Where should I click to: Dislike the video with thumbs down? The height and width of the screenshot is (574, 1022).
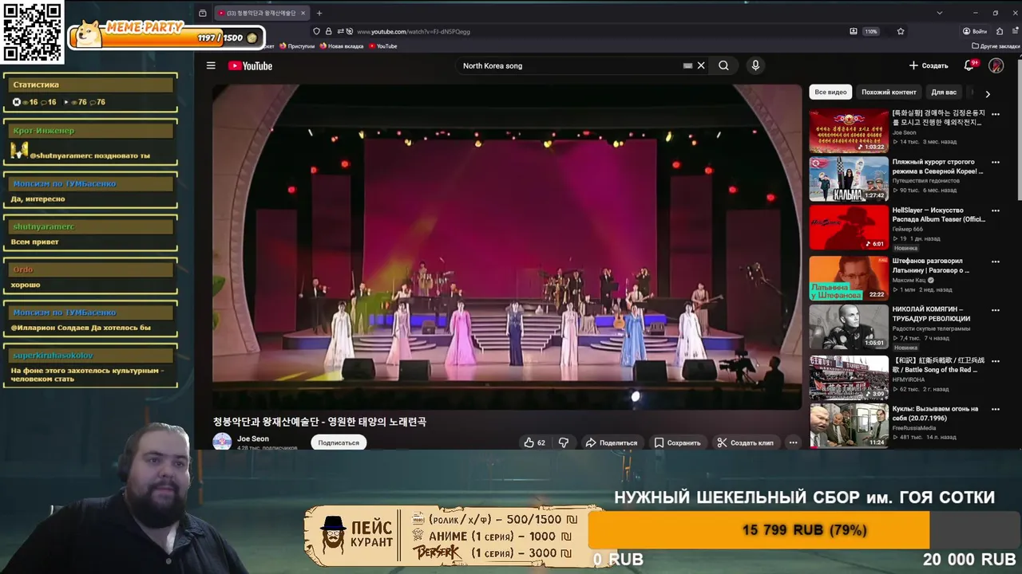click(564, 442)
